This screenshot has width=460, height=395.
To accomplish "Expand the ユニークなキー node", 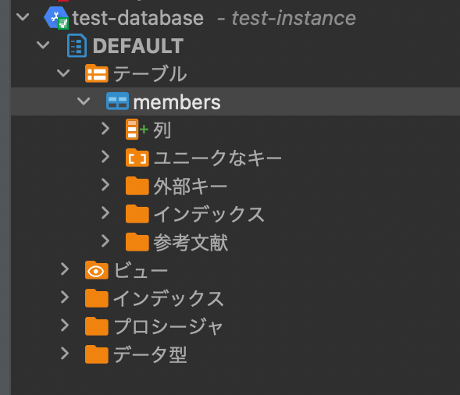I will [105, 157].
